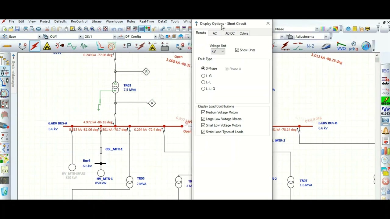
Task: Open the VVO volt-var optimization icon
Action: pyautogui.click(x=341, y=46)
